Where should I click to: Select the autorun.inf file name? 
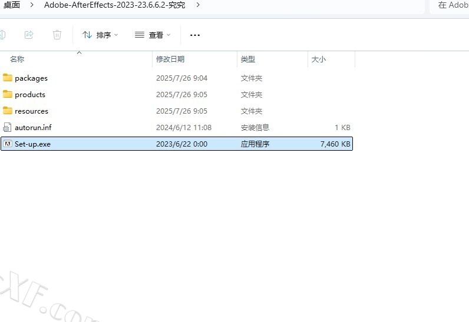point(33,127)
